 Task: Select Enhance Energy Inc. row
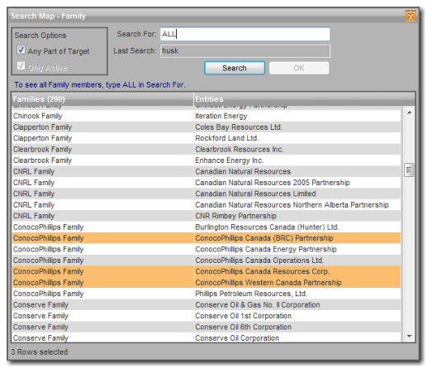(x=207, y=160)
